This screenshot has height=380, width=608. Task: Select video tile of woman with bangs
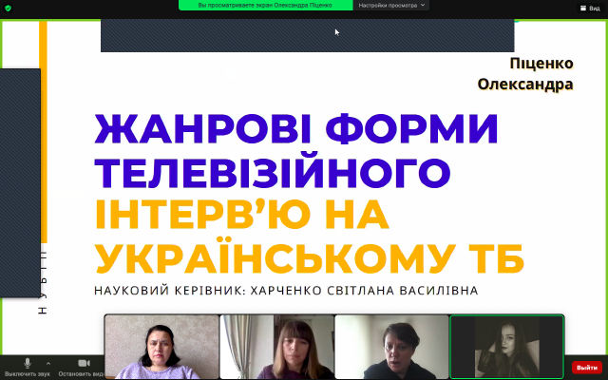click(276, 347)
